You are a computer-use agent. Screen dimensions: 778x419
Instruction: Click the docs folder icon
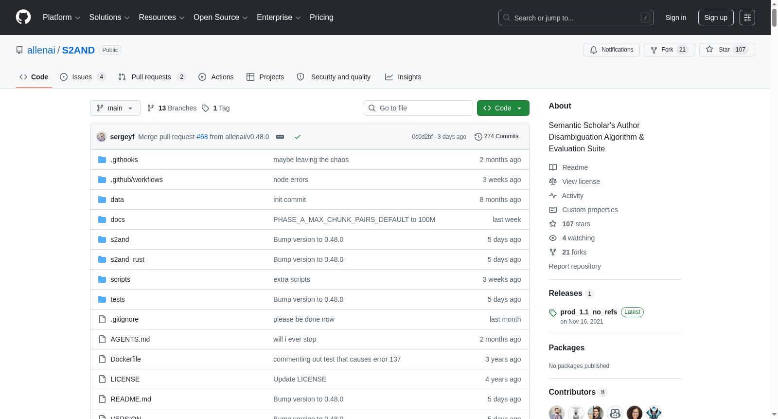[x=102, y=219]
